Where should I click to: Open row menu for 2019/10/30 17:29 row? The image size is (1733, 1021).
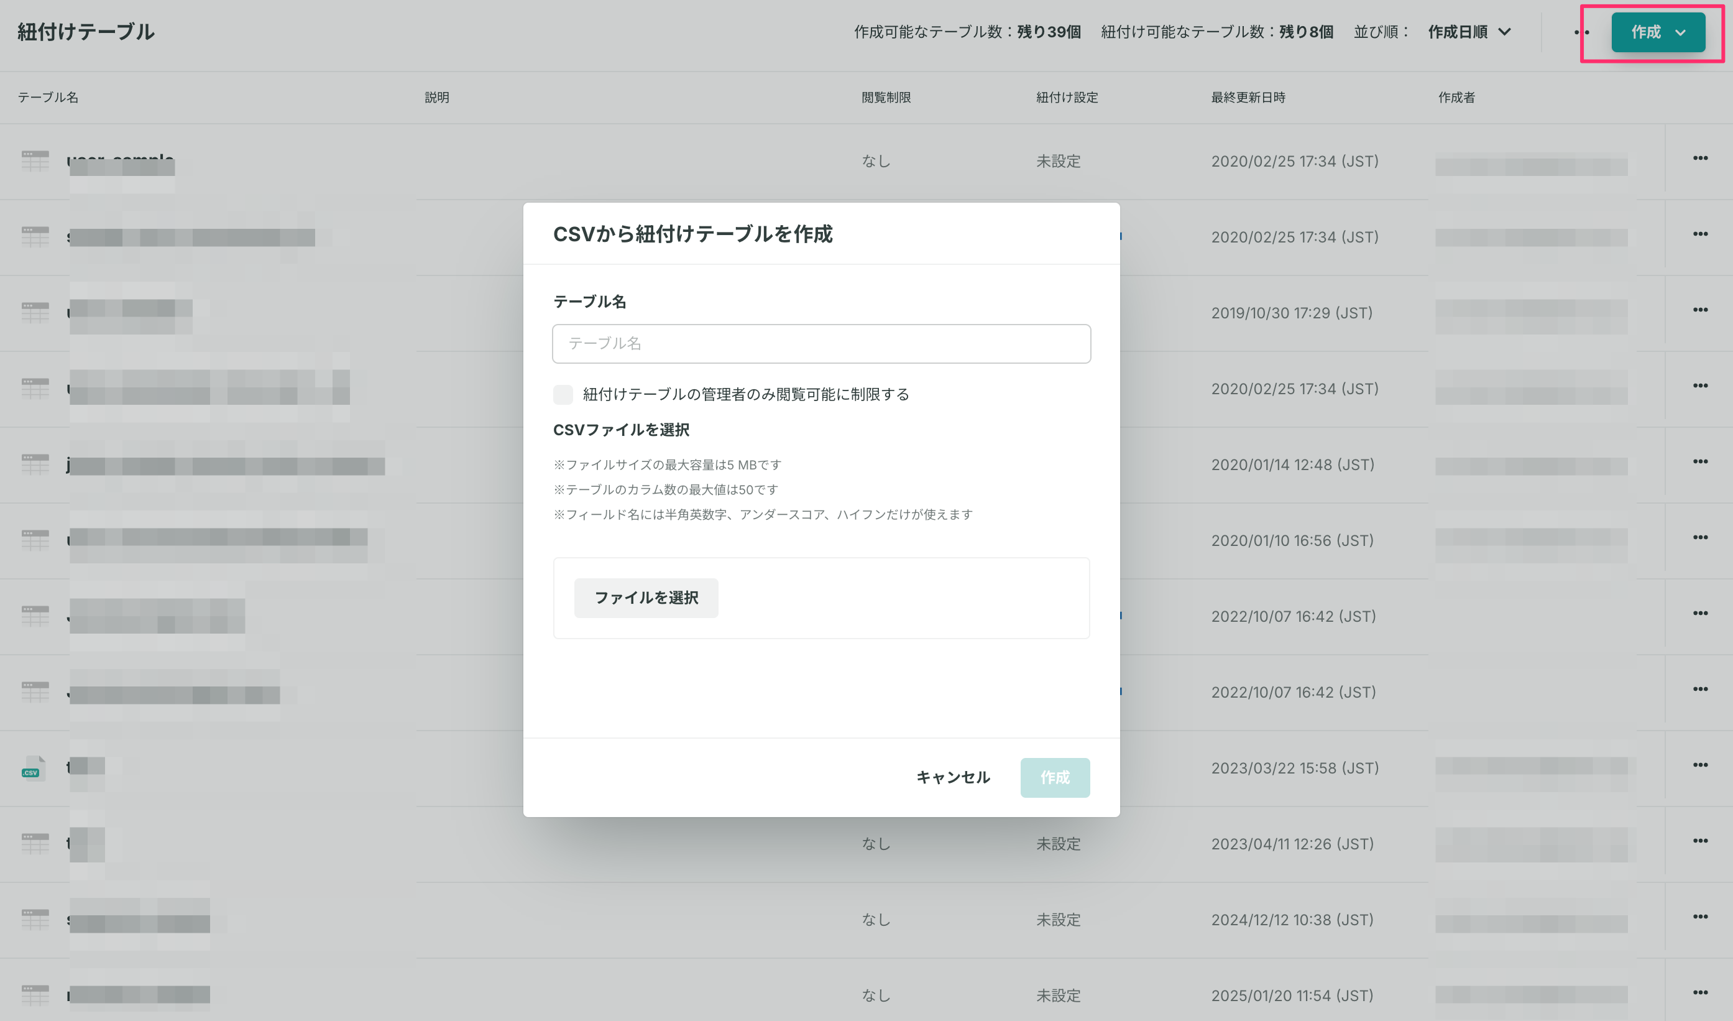pyautogui.click(x=1700, y=310)
